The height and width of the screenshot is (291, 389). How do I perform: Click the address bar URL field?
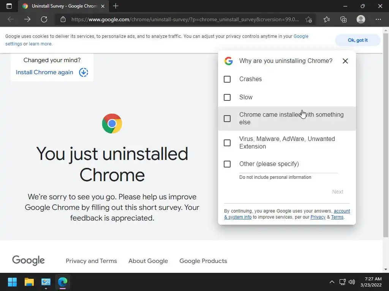pos(185,19)
